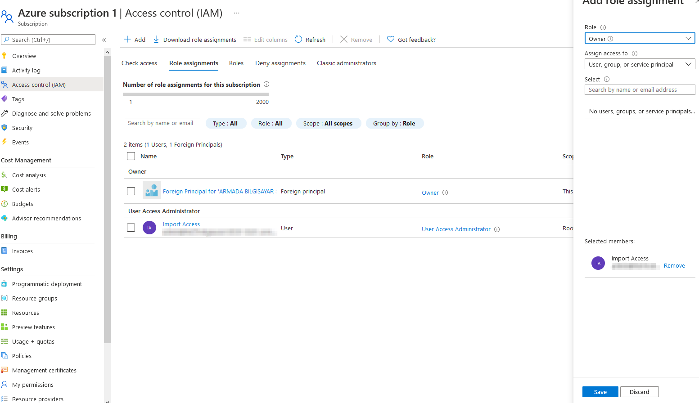Switch to the Check access tab
This screenshot has height=403, width=699.
pos(139,63)
